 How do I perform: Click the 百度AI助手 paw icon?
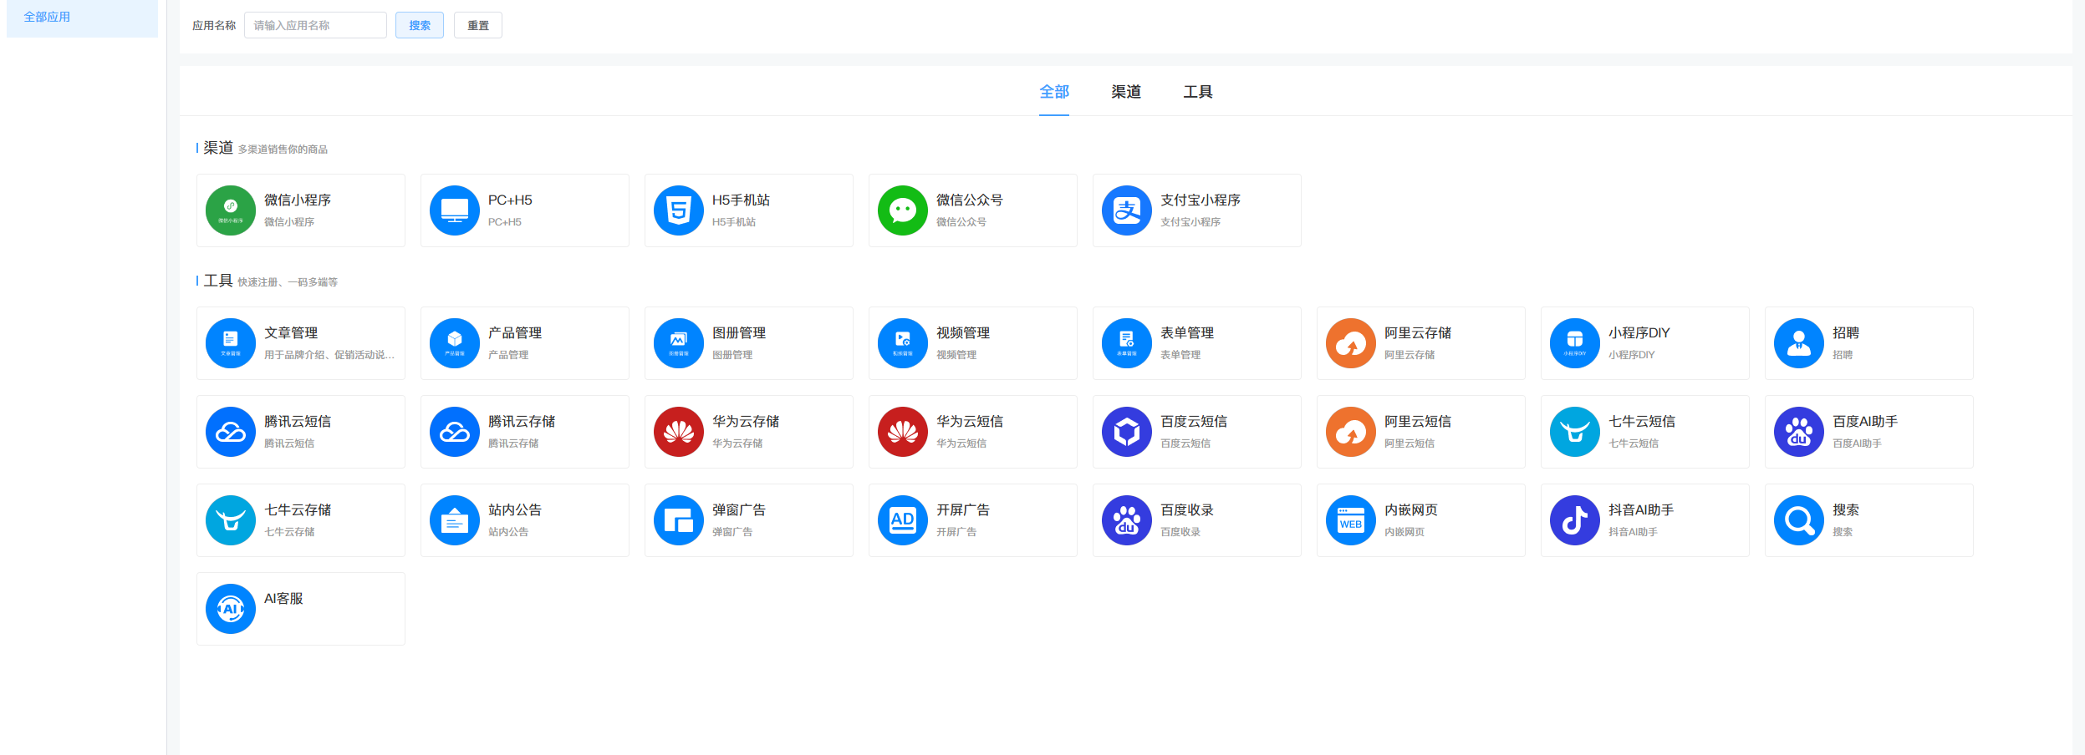1799,432
